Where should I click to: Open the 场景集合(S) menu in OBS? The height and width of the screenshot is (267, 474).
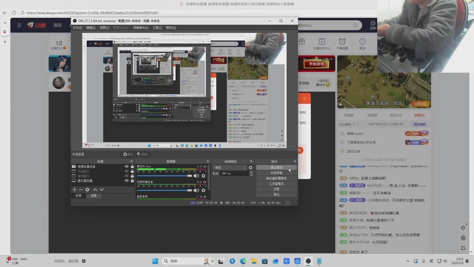[x=140, y=27]
